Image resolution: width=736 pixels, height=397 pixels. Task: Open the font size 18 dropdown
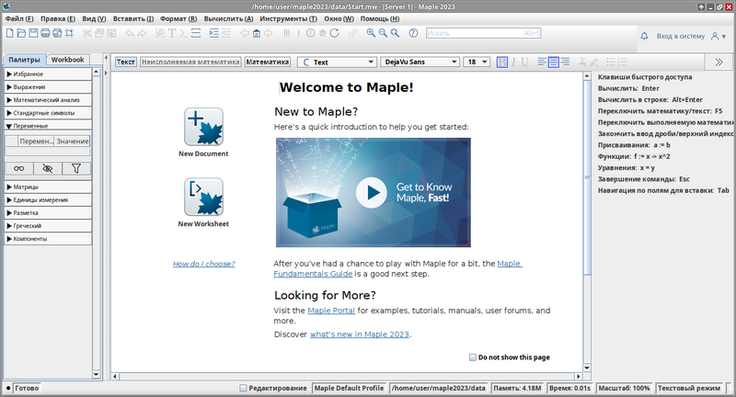pyautogui.click(x=477, y=62)
